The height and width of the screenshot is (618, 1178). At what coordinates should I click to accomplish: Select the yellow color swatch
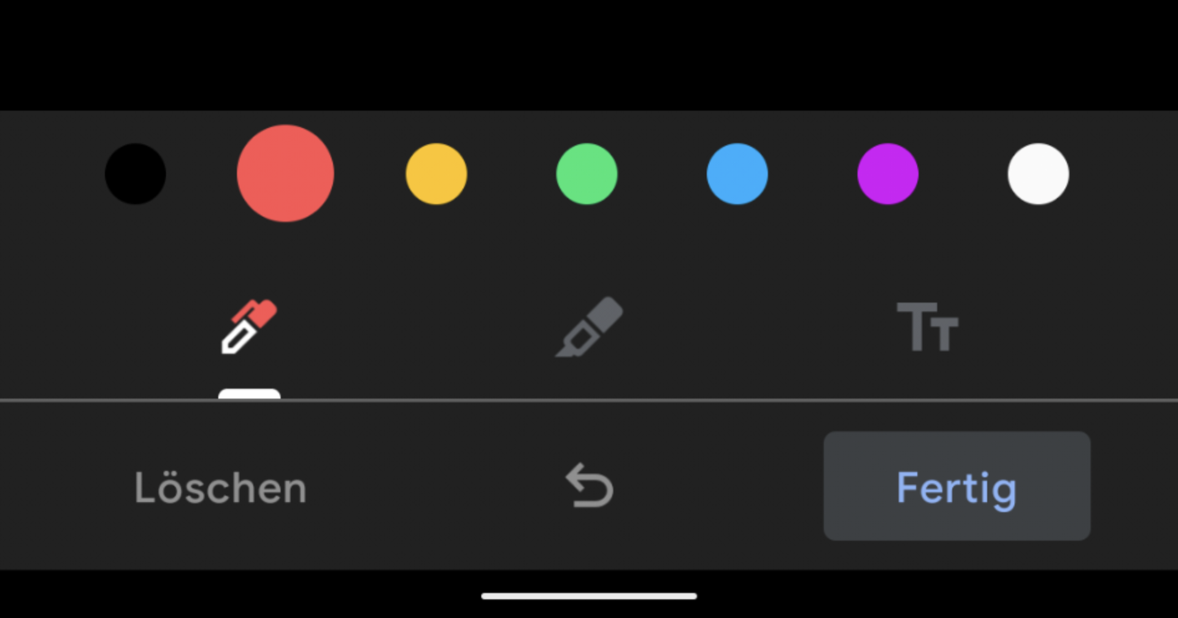tap(436, 174)
